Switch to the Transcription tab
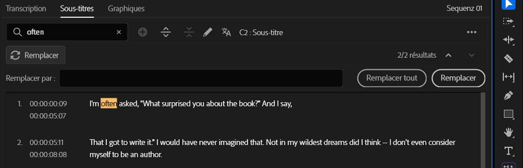The image size is (523, 168). 26,8
